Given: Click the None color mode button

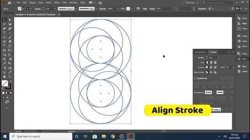Looking at the screenshot, I should pyautogui.click(x=11, y=93).
